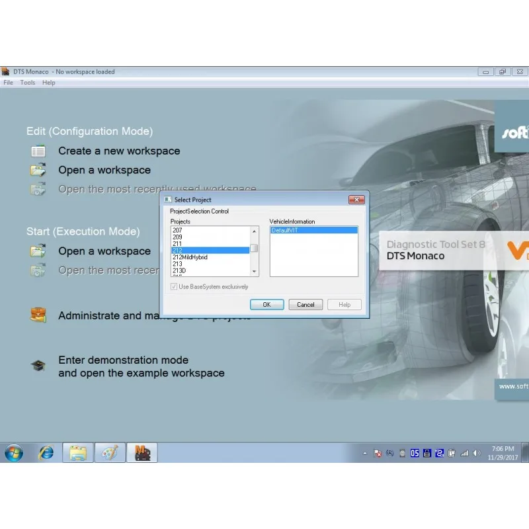Click the red flag Action Center tray icon
The image size is (529, 529).
(x=378, y=453)
